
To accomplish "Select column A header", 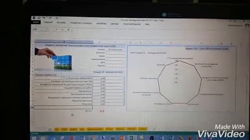I will coord(64,42).
